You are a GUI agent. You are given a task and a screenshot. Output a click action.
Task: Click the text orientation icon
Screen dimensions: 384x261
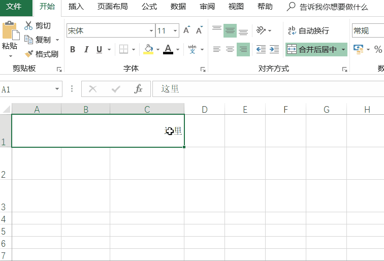[x=261, y=30]
